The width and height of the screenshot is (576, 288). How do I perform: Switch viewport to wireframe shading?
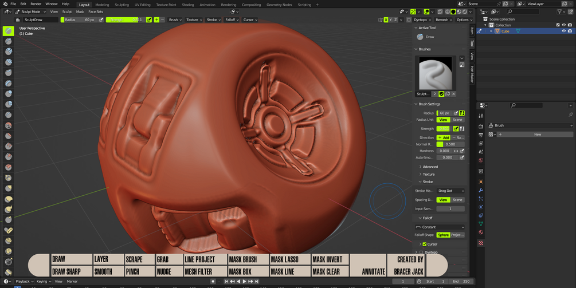click(x=448, y=12)
